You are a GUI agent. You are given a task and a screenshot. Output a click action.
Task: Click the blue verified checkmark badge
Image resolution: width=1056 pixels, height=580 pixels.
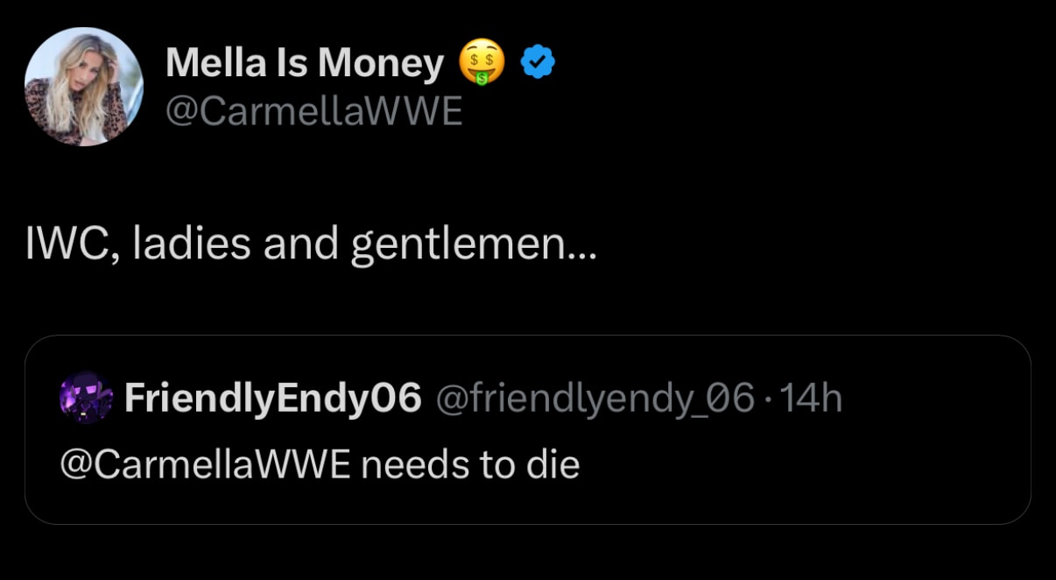pos(538,63)
